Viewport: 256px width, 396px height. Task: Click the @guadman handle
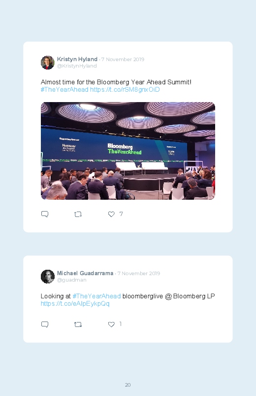(x=71, y=280)
